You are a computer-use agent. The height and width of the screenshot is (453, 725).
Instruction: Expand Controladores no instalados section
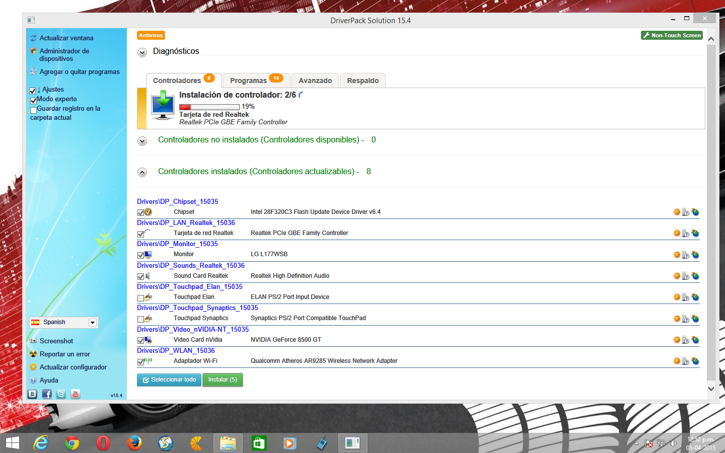tap(142, 141)
